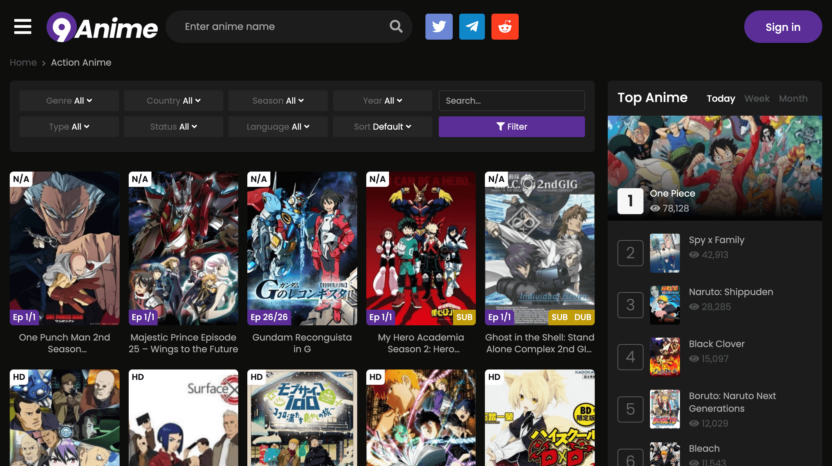Select the Today tab in Top Anime
Screen dimensions: 832x466
pyautogui.click(x=721, y=98)
